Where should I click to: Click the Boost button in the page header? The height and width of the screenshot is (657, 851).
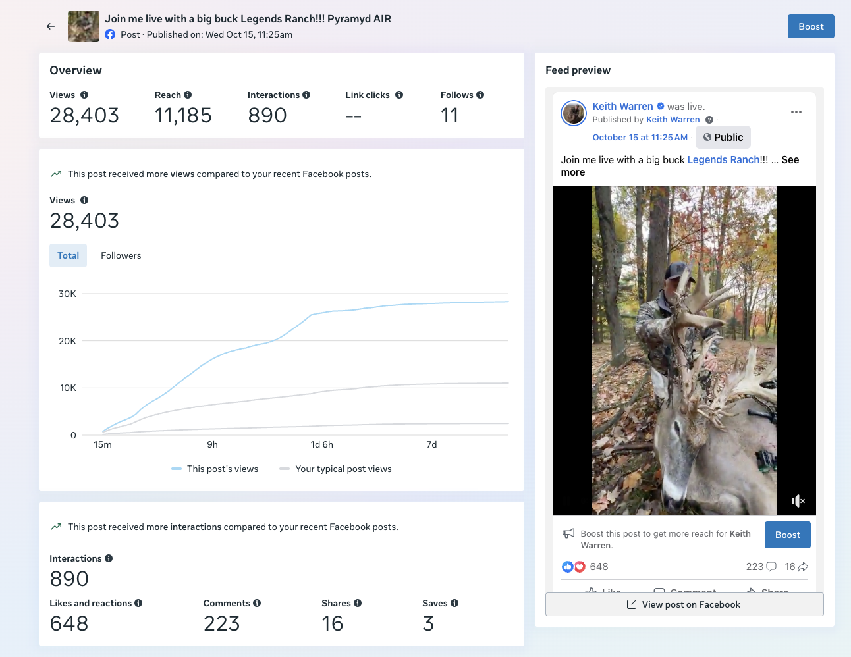811,26
